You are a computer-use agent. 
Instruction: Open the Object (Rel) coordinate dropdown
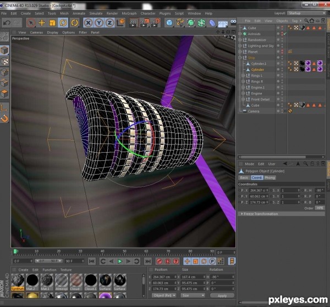[x=164, y=295]
